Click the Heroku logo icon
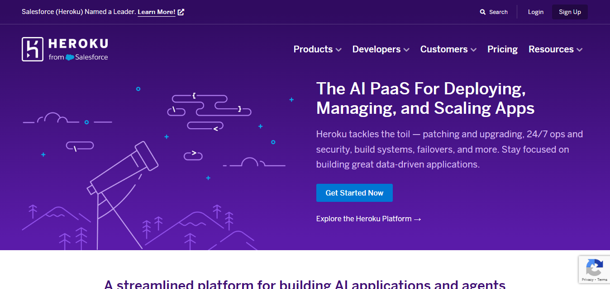The height and width of the screenshot is (289, 610). click(33, 49)
